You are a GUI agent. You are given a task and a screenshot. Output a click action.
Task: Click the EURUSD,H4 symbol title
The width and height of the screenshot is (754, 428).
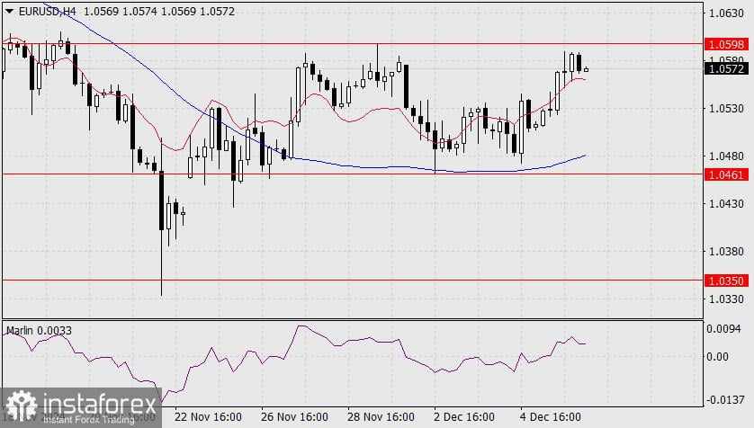point(47,11)
